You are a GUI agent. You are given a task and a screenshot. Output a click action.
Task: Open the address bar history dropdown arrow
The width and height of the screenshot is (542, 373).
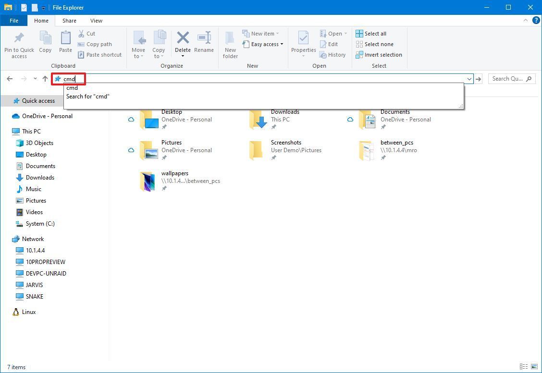click(469, 78)
